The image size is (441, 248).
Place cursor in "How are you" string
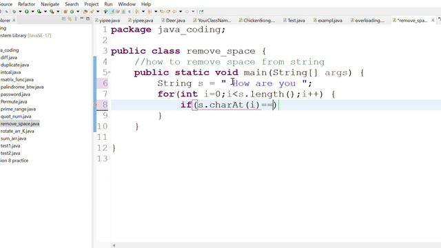pos(263,83)
